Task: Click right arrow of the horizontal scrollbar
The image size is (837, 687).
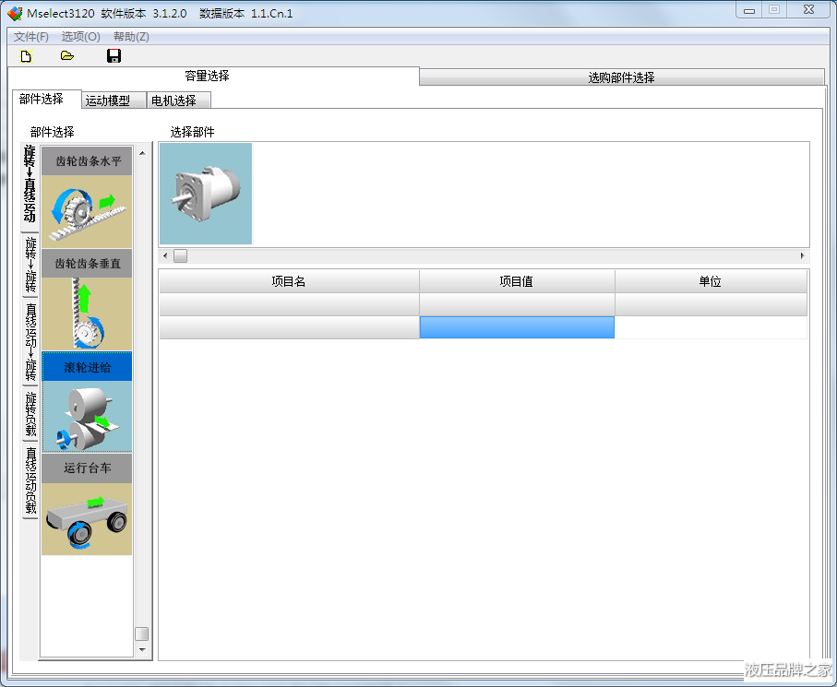Action: (802, 255)
